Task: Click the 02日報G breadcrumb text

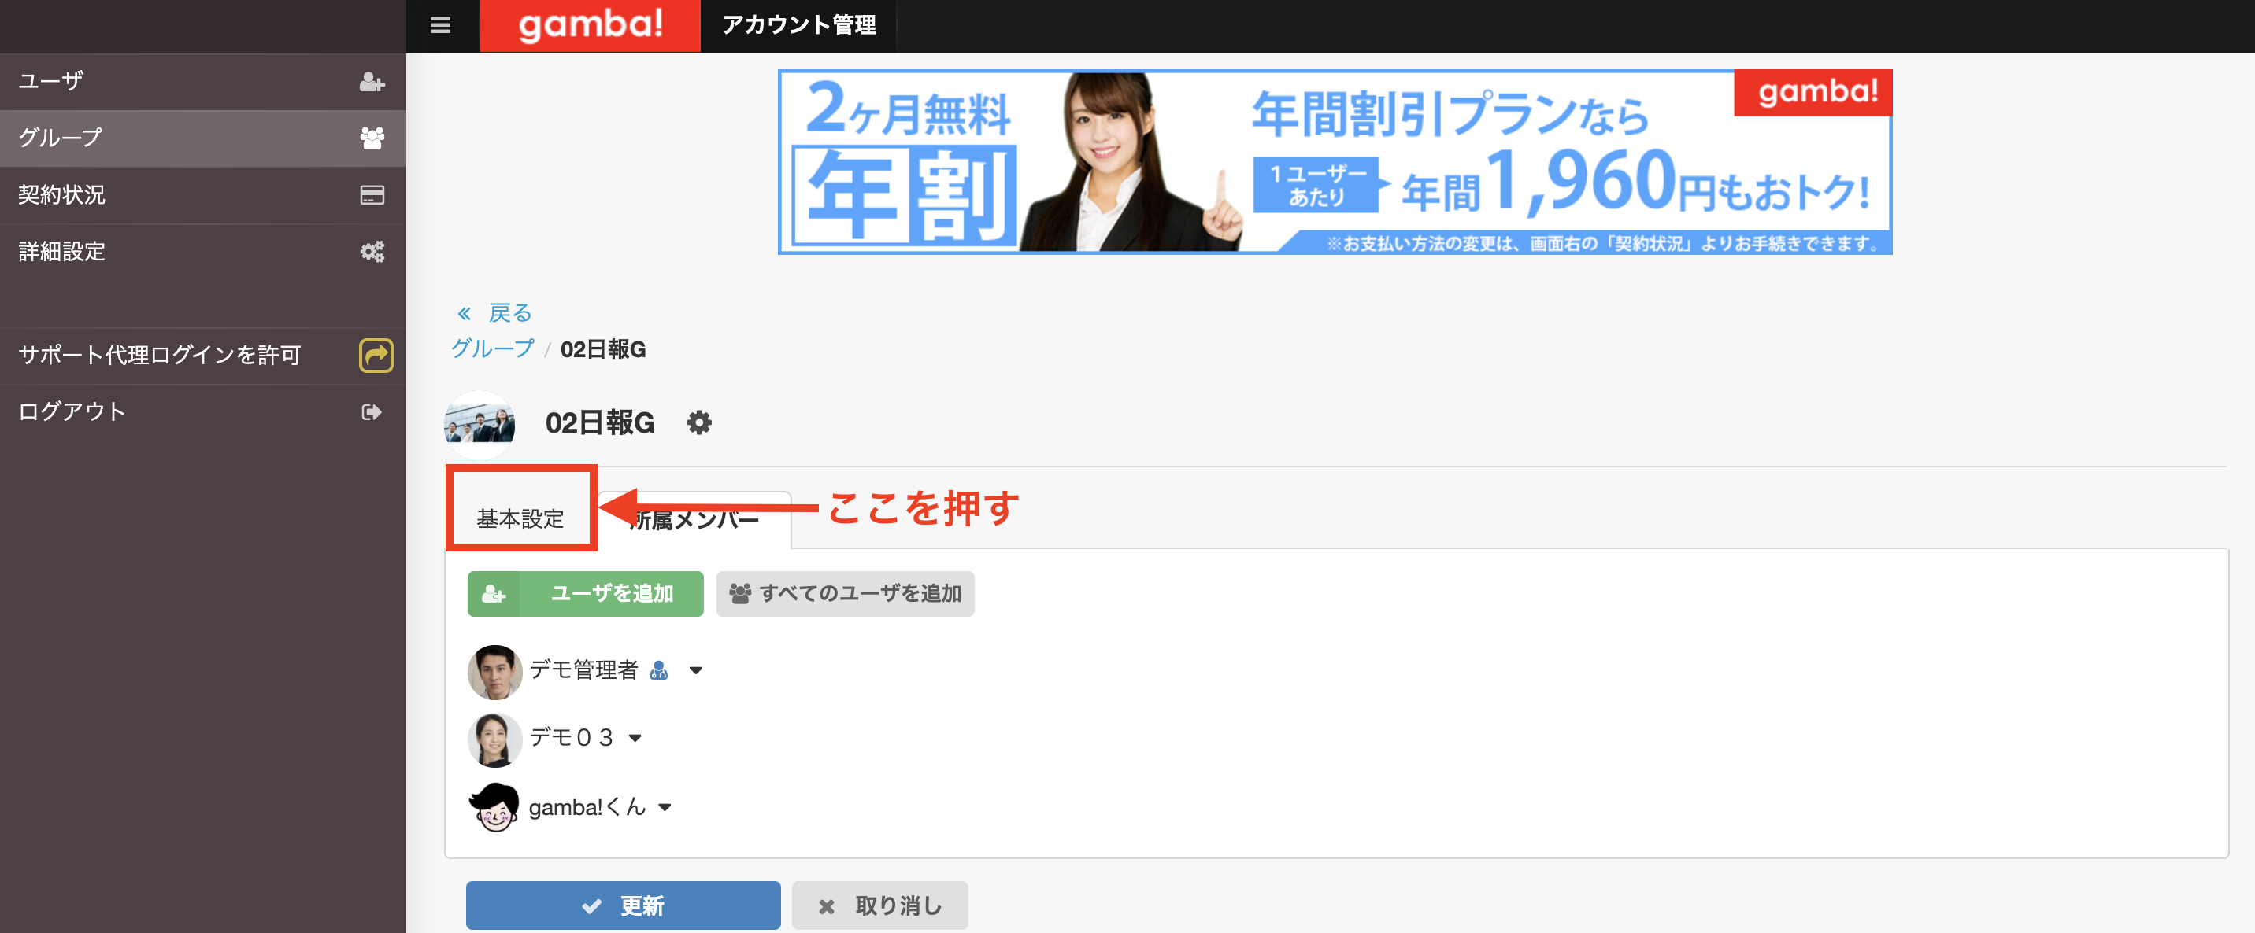Action: tap(603, 348)
